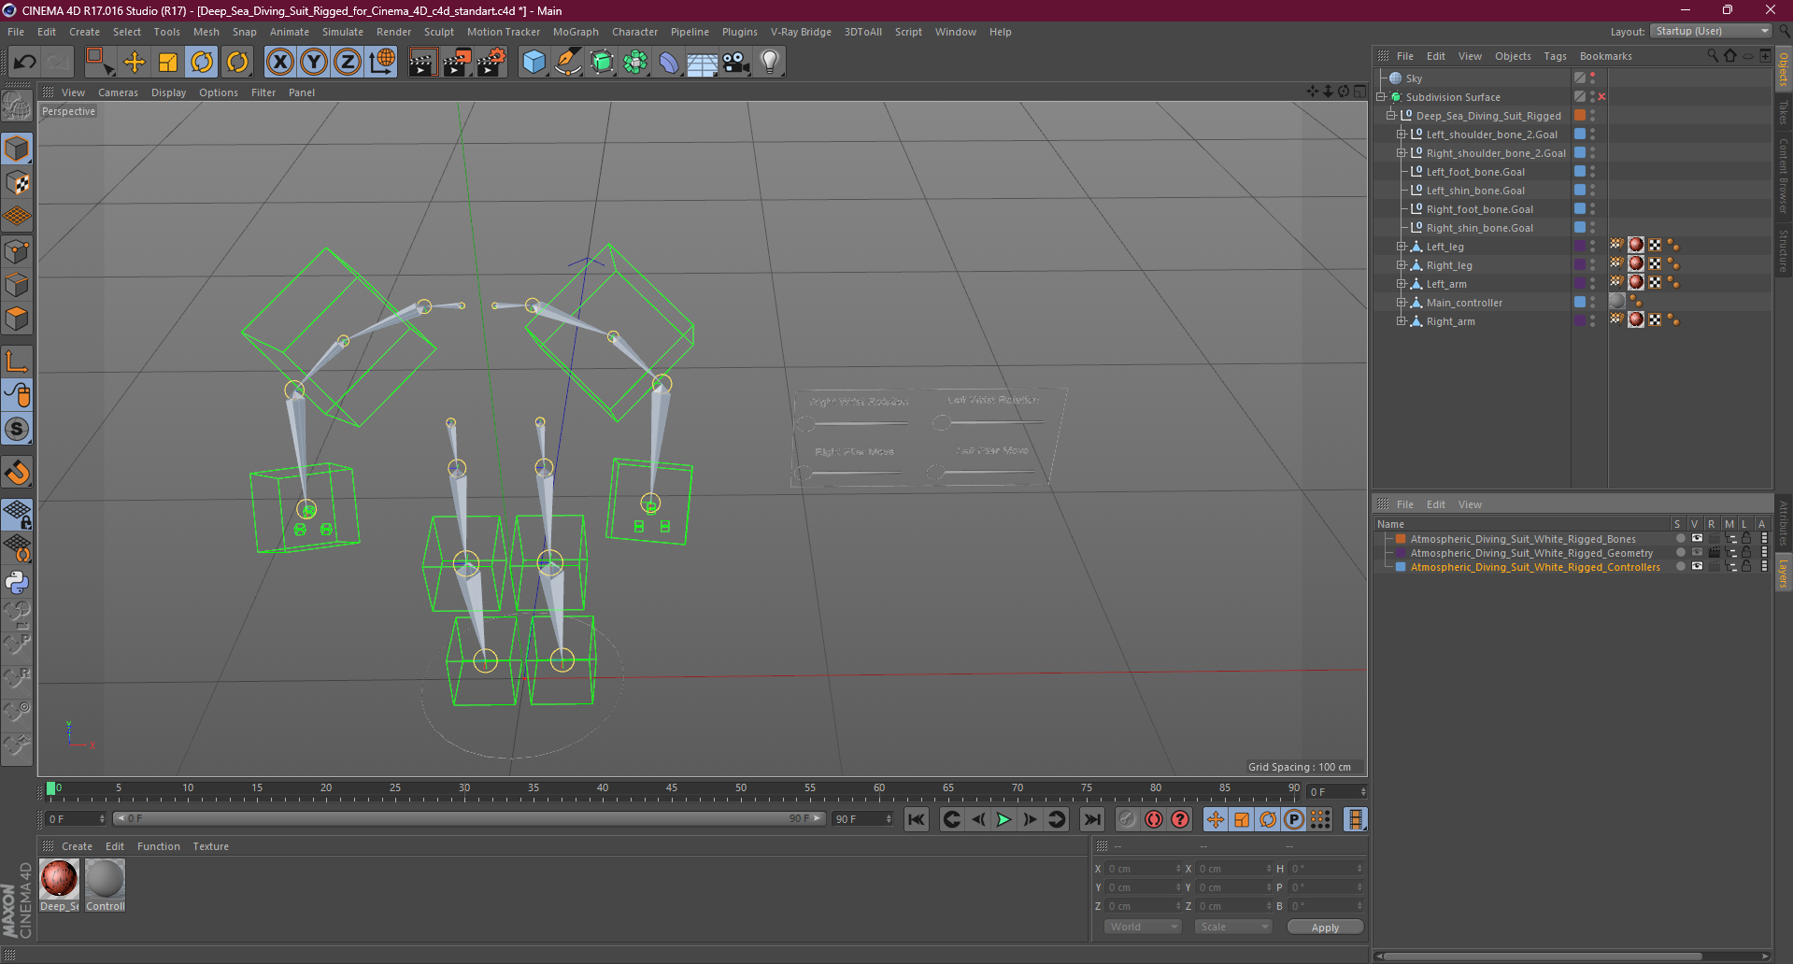Screen dimensions: 1793x964
Task: Expand the Right_leg object
Action: point(1401,265)
